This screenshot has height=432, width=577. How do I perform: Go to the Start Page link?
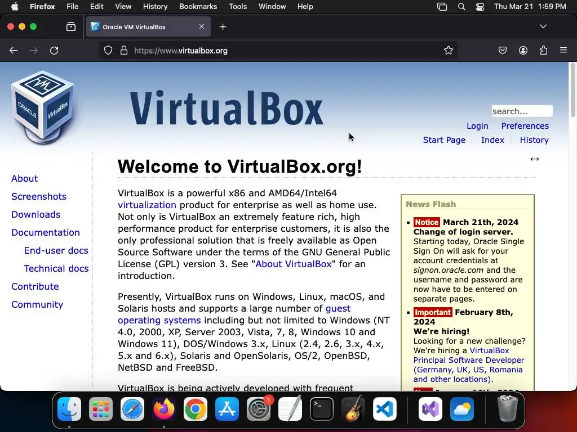click(x=444, y=140)
